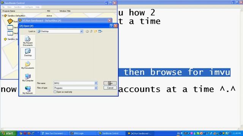Click the Up one level folder icon

tap(91, 31)
